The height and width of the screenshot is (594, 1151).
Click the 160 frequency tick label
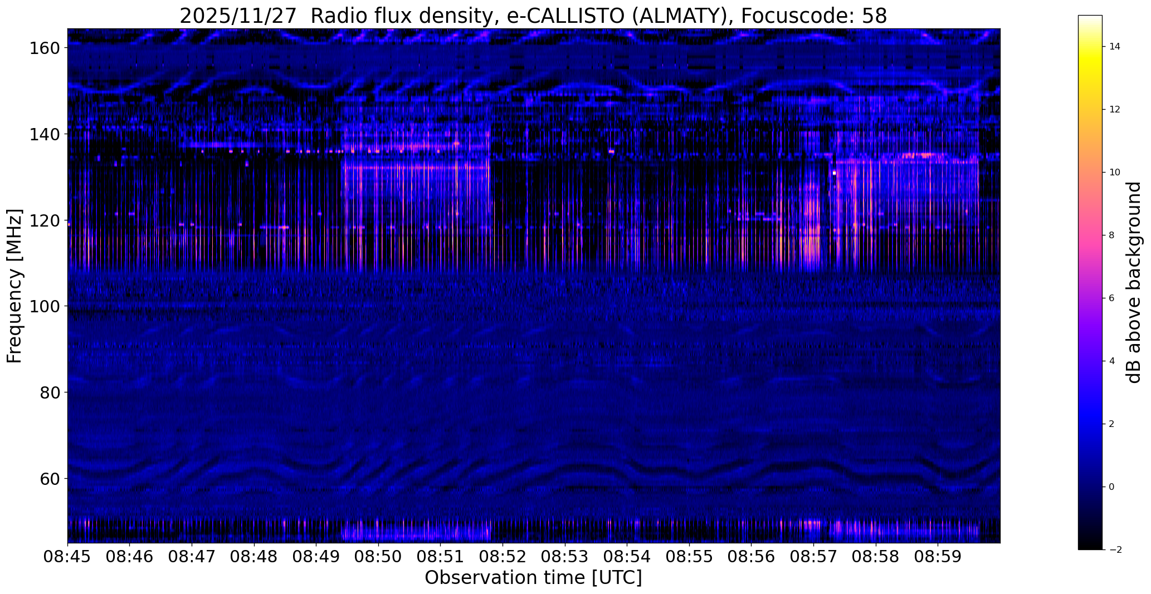point(45,48)
